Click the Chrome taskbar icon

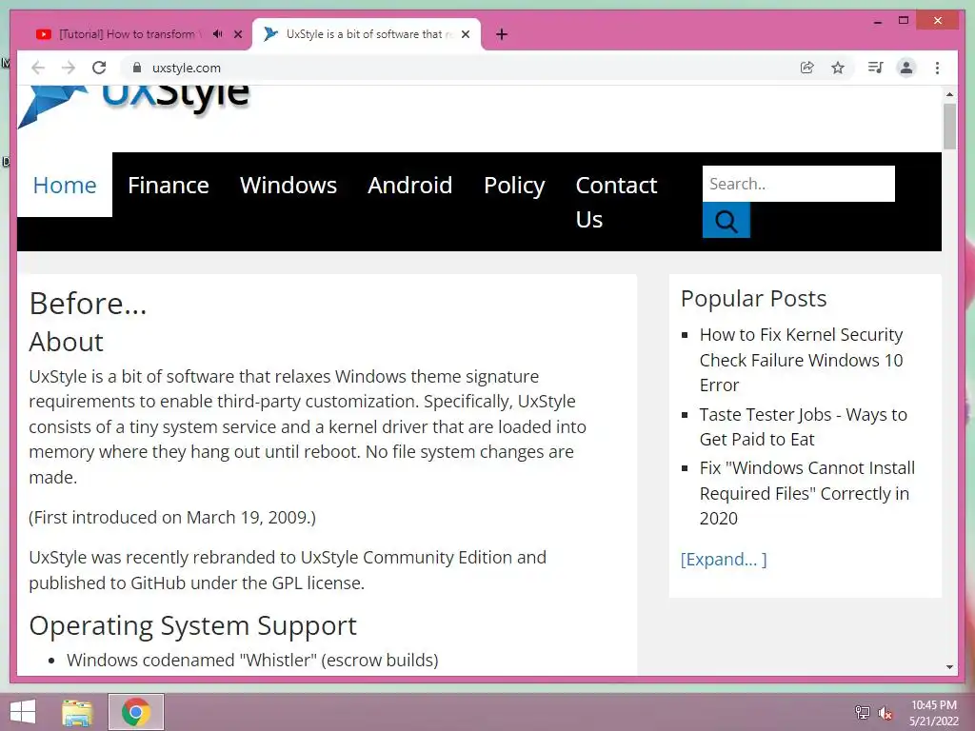(x=136, y=712)
